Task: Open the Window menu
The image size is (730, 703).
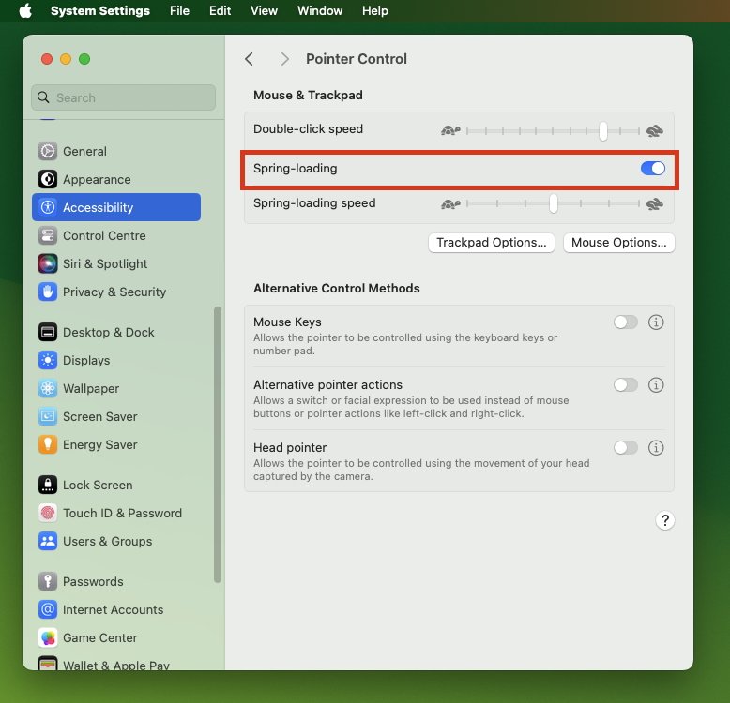Action: (320, 10)
